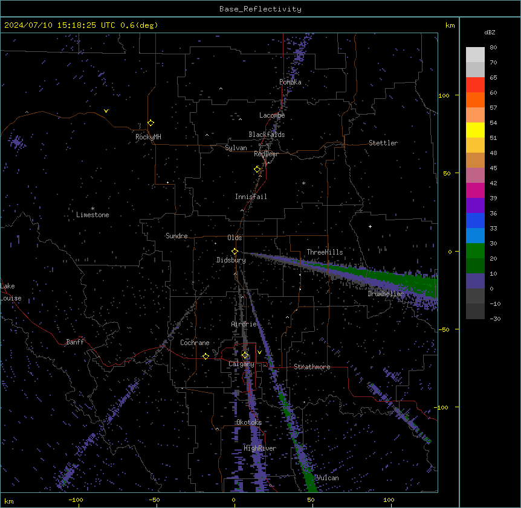Select the yellow diamond marker above Didsbury
The image size is (521, 508).
tap(235, 252)
